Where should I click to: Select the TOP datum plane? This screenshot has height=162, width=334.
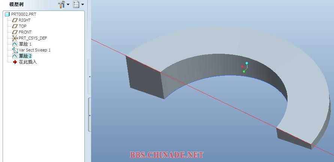coord(22,26)
